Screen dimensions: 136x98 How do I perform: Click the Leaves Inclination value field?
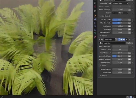[x=120, y=59]
